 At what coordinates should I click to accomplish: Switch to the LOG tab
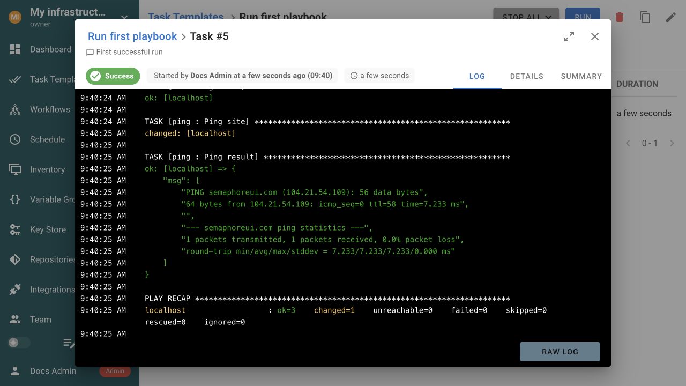[x=477, y=76]
